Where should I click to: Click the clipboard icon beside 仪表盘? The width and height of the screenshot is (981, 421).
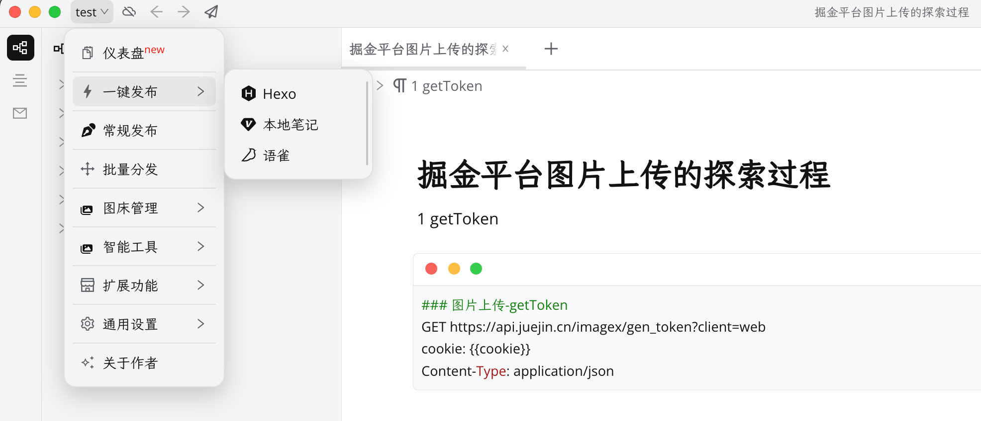(88, 53)
